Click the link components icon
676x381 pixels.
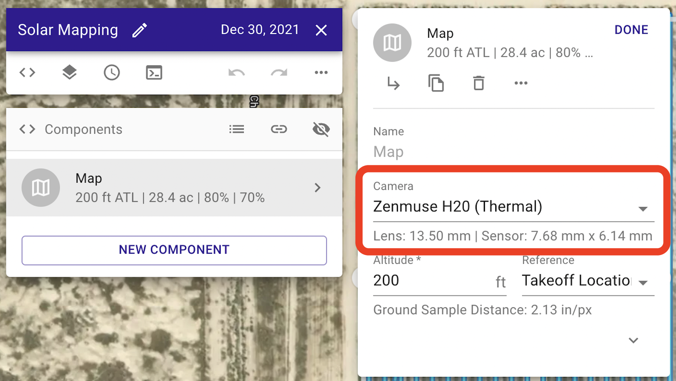click(279, 129)
